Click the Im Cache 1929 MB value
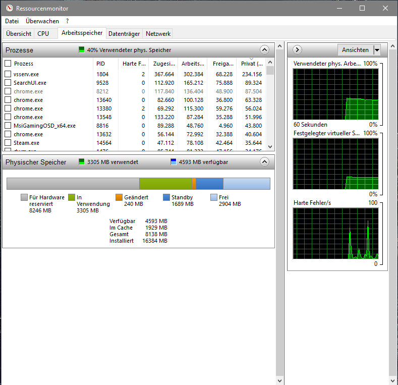Image resolution: width=398 pixels, height=385 pixels. click(156, 228)
